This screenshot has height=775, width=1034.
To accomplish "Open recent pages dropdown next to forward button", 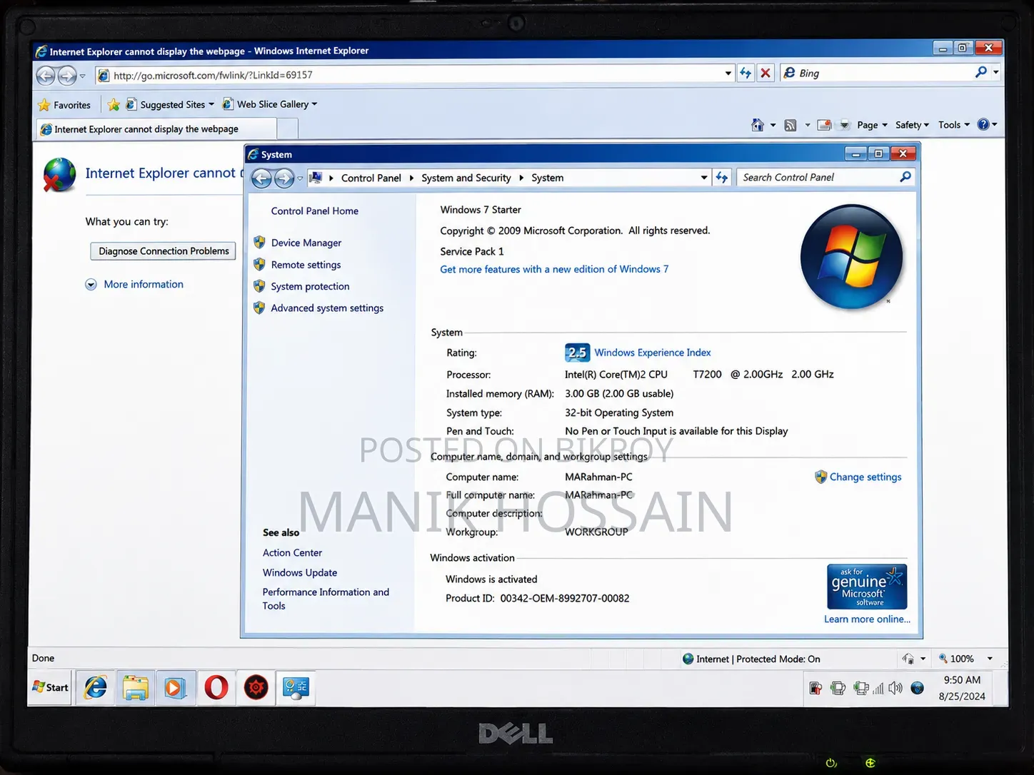I will click(82, 76).
